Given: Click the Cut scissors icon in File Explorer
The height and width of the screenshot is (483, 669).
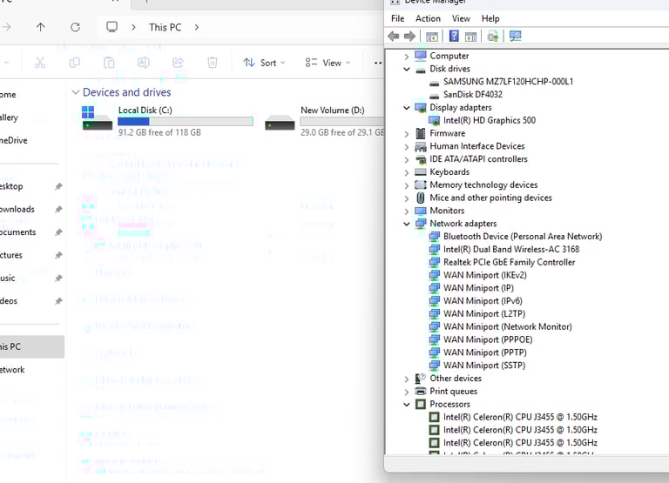Looking at the screenshot, I should pyautogui.click(x=40, y=63).
